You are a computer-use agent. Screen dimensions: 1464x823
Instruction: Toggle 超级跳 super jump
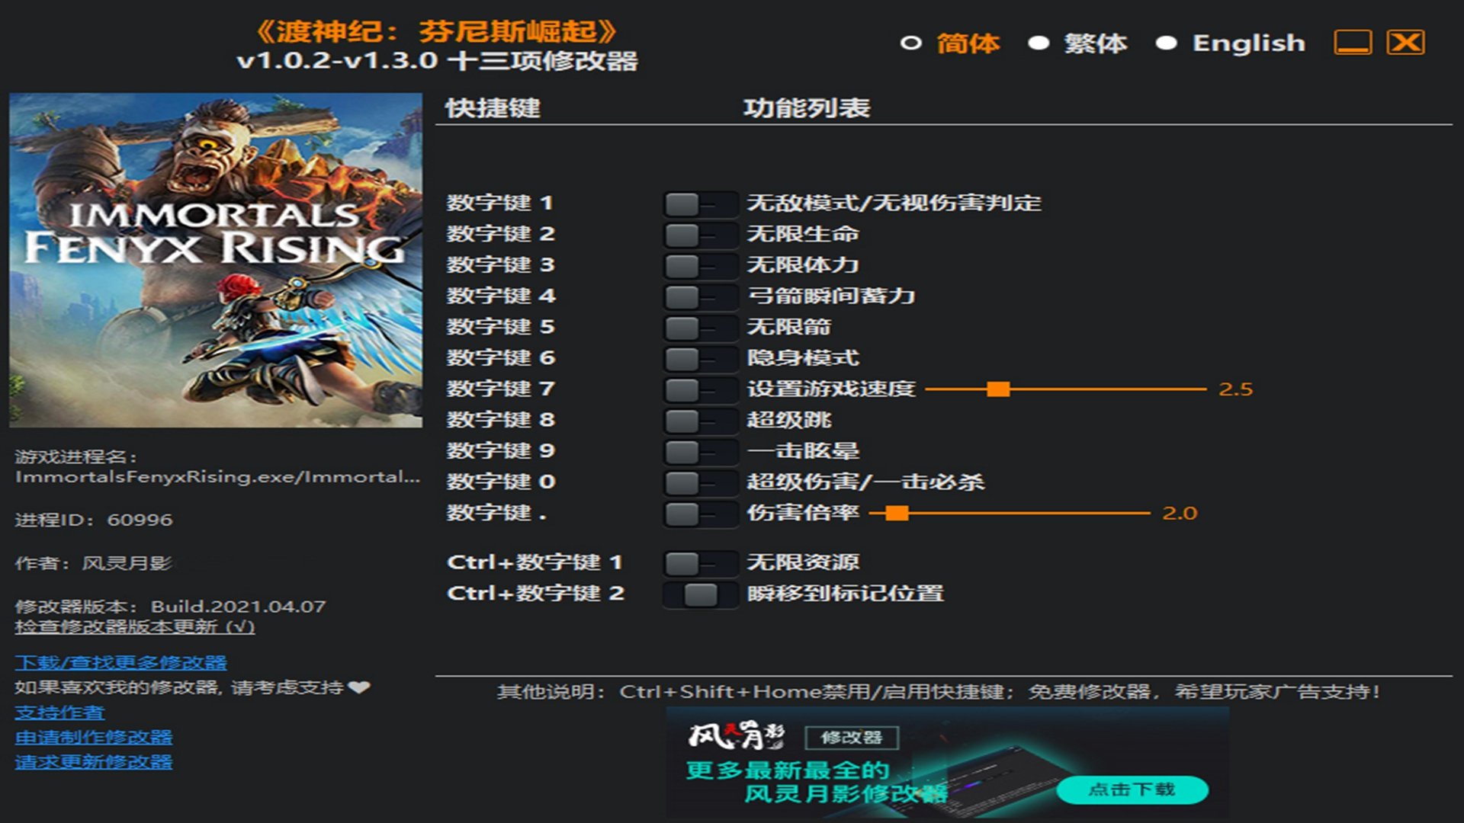698,421
